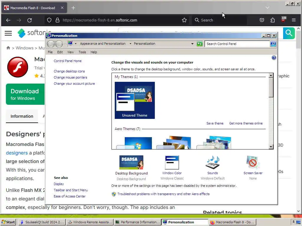Screen dimensions: 302x226
Task: Click the Save theme link
Action: point(215,123)
